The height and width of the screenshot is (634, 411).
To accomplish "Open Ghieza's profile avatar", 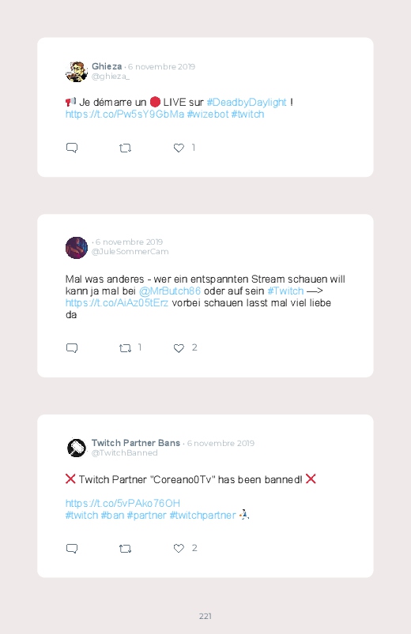I will [x=77, y=72].
